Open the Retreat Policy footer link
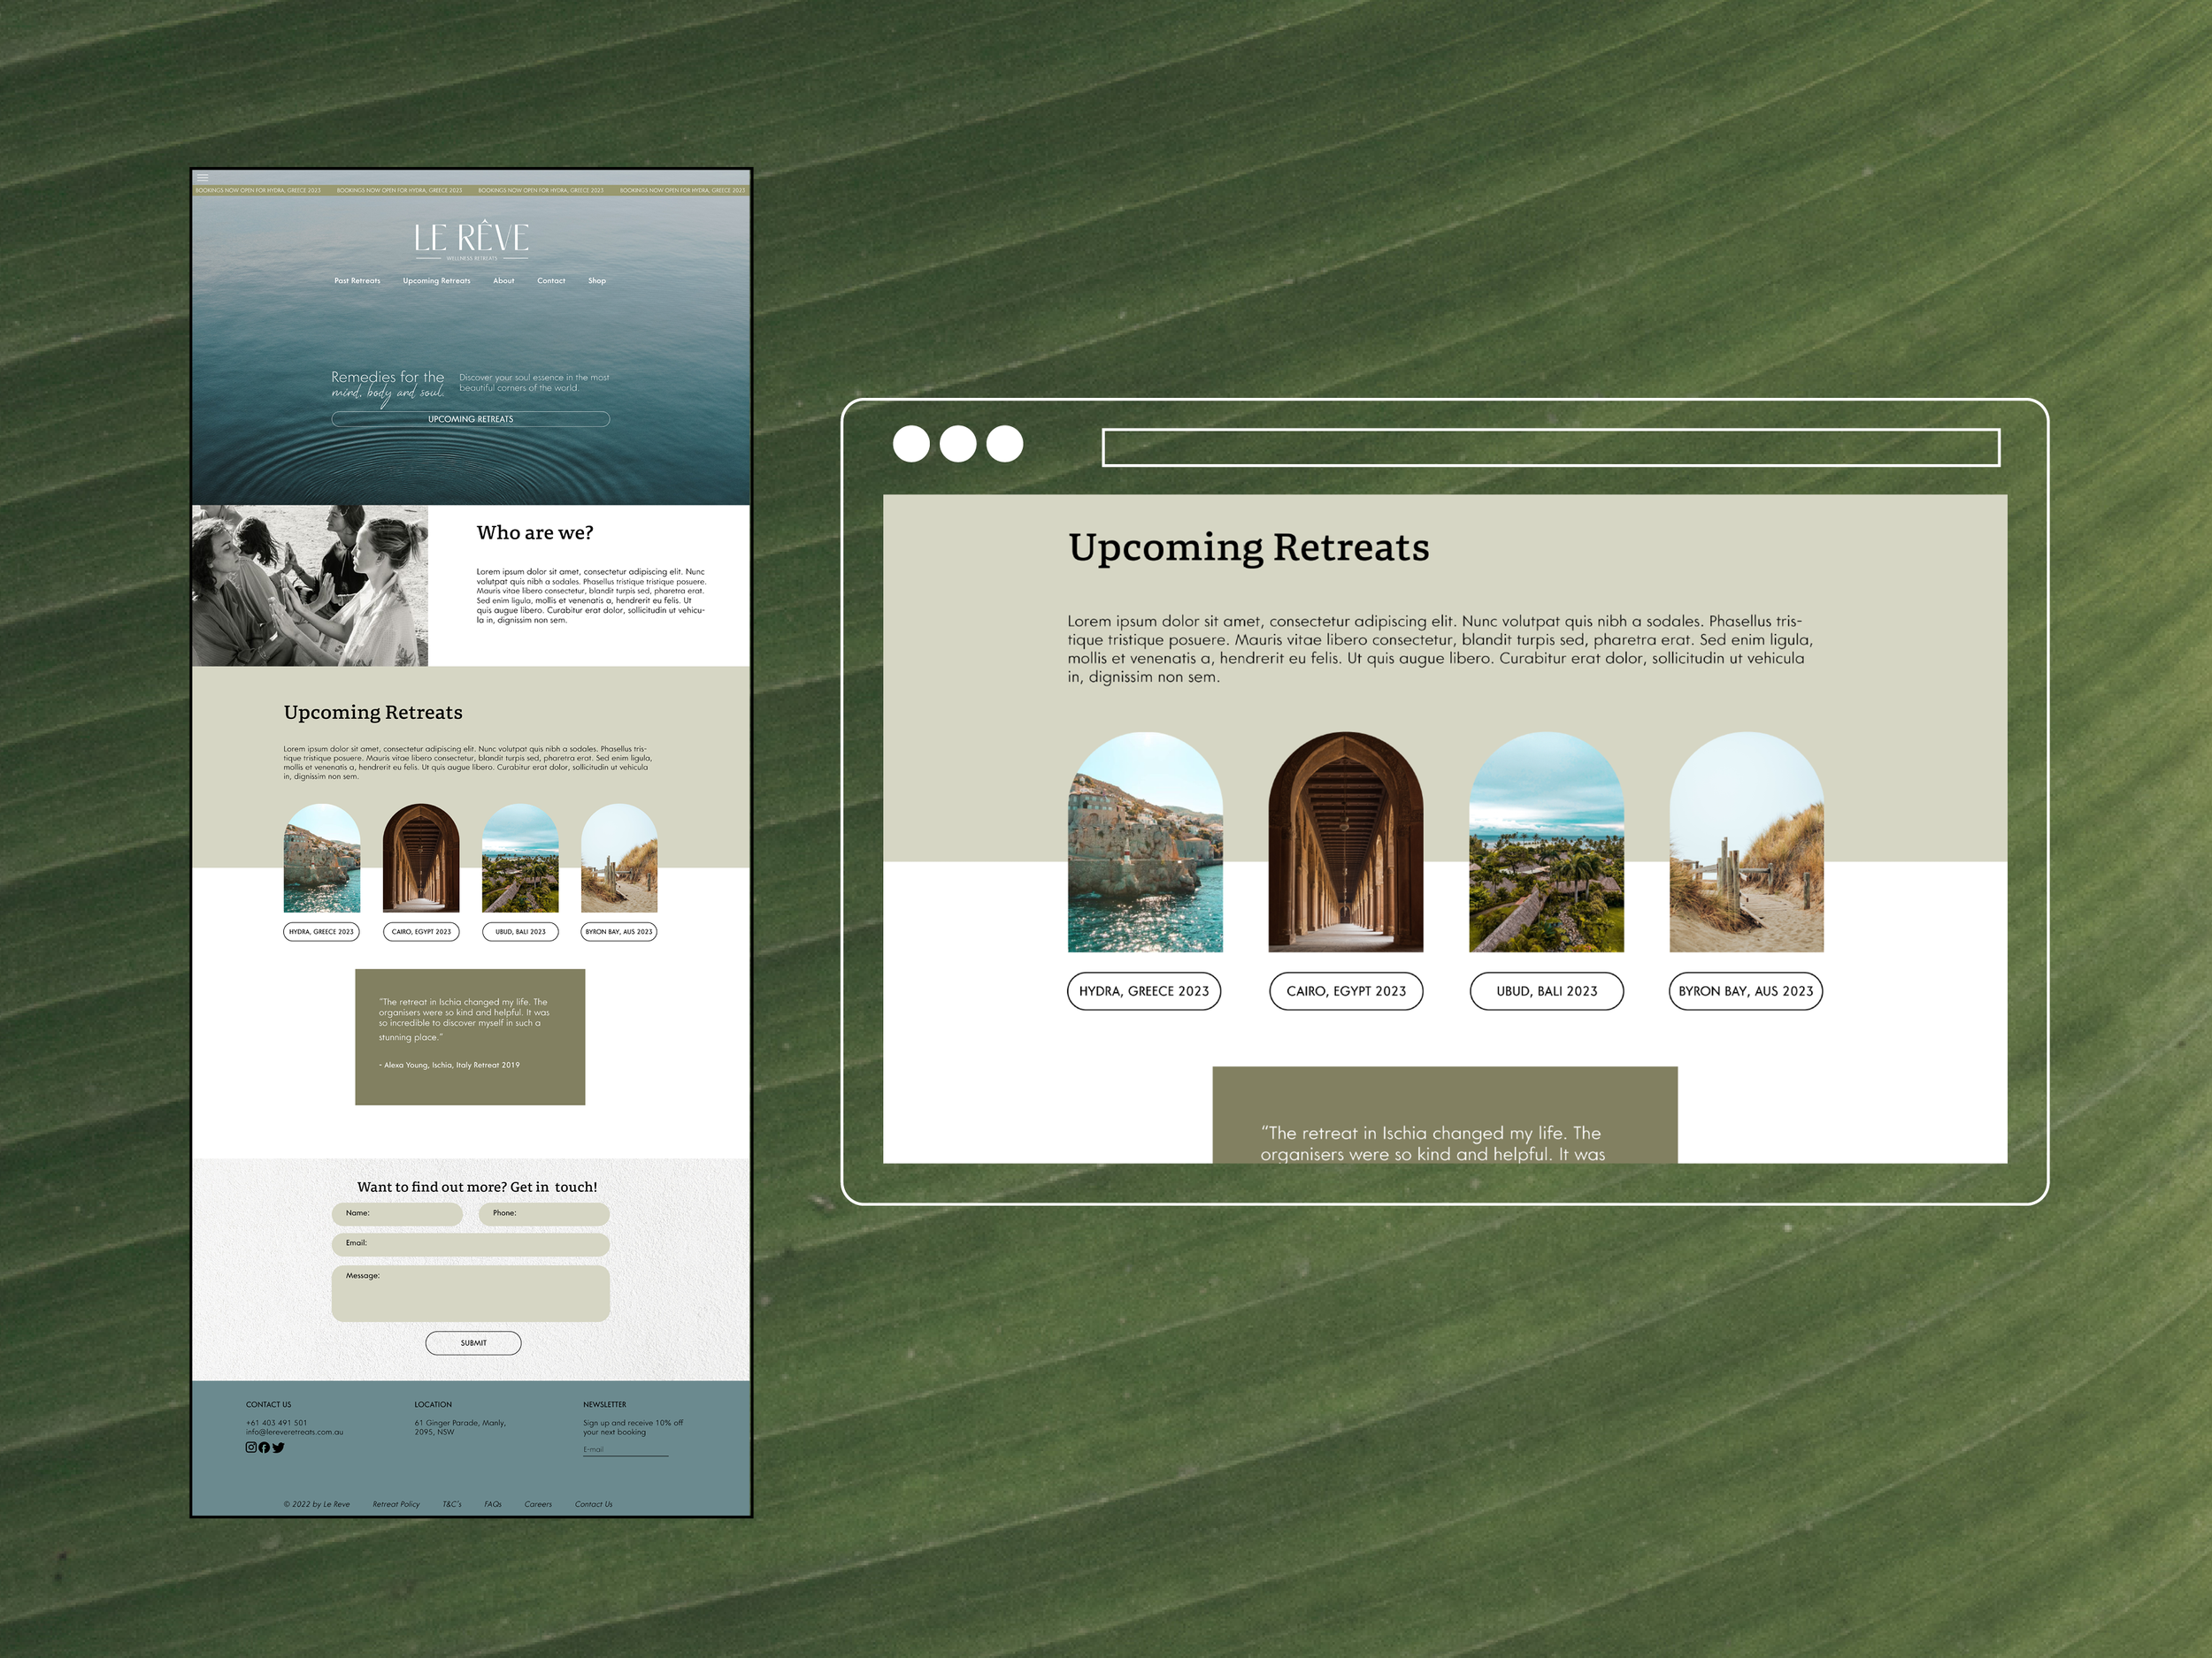 [x=396, y=1504]
